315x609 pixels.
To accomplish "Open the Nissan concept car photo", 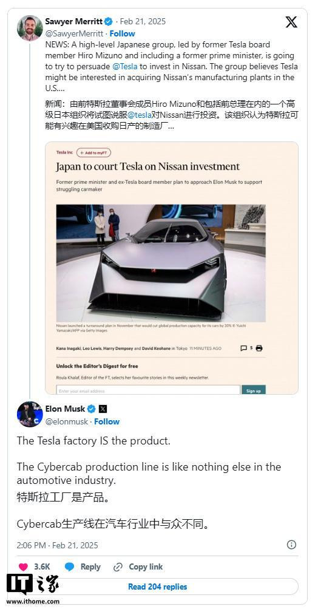I will 161,263.
